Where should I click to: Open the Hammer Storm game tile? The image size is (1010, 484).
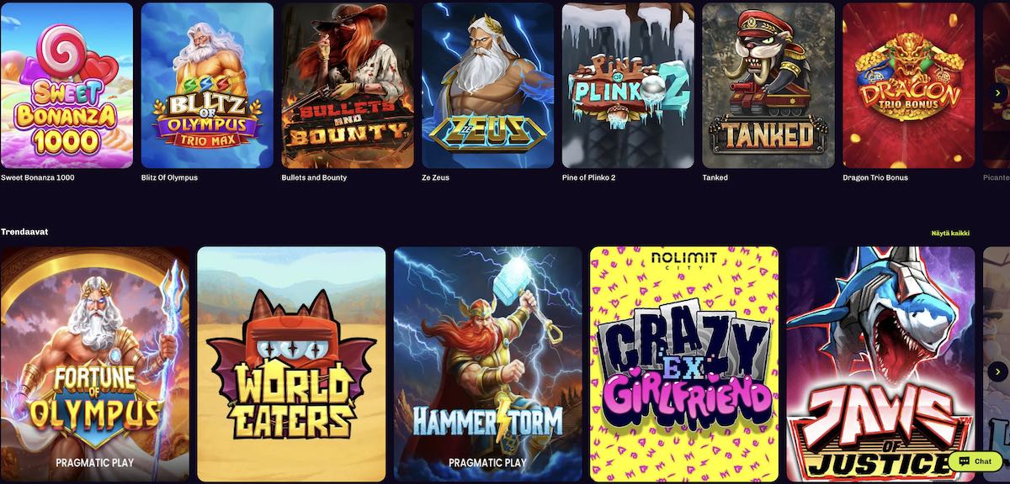[488, 364]
